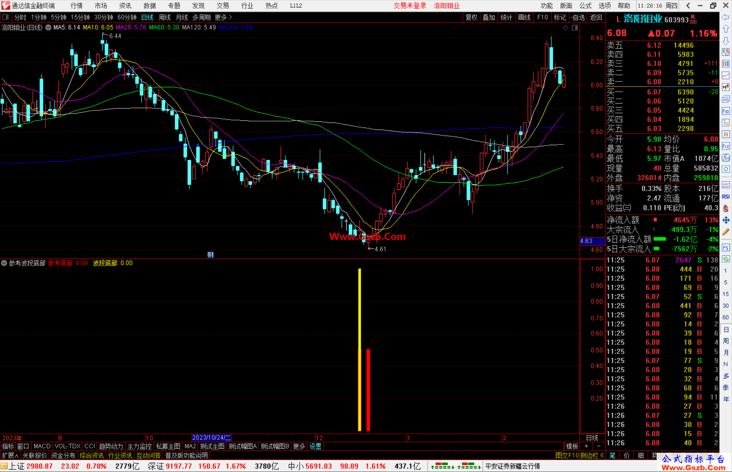Click the up arrow icon for previous stock
The image size is (732, 472).
click(726, 29)
